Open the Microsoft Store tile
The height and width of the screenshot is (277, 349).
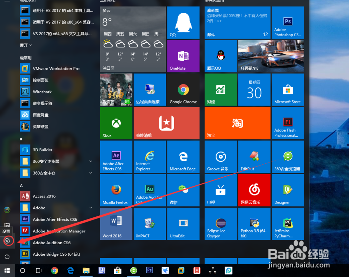click(x=288, y=90)
